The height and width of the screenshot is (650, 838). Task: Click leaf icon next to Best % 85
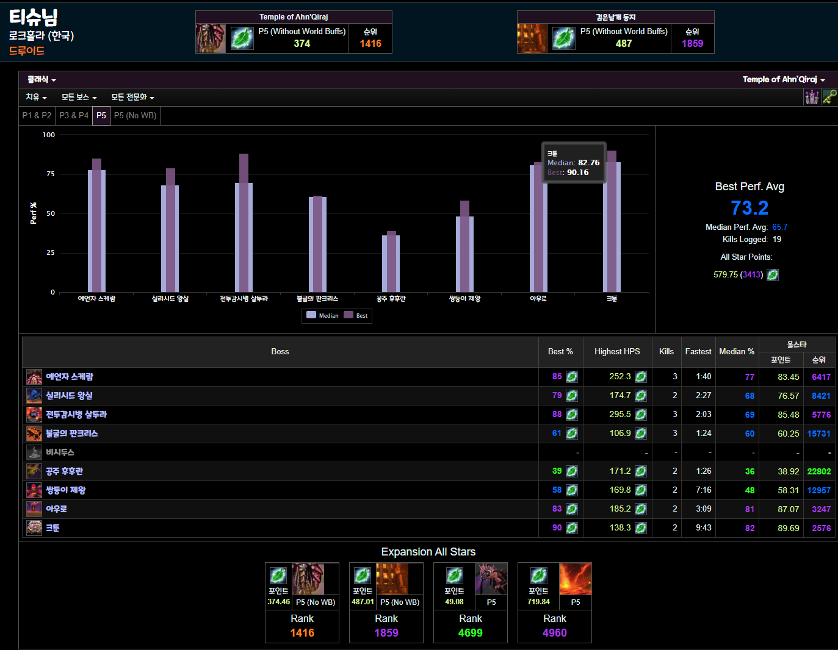(x=572, y=377)
